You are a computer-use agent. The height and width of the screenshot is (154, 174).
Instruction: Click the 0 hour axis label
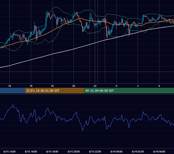(116, 86)
